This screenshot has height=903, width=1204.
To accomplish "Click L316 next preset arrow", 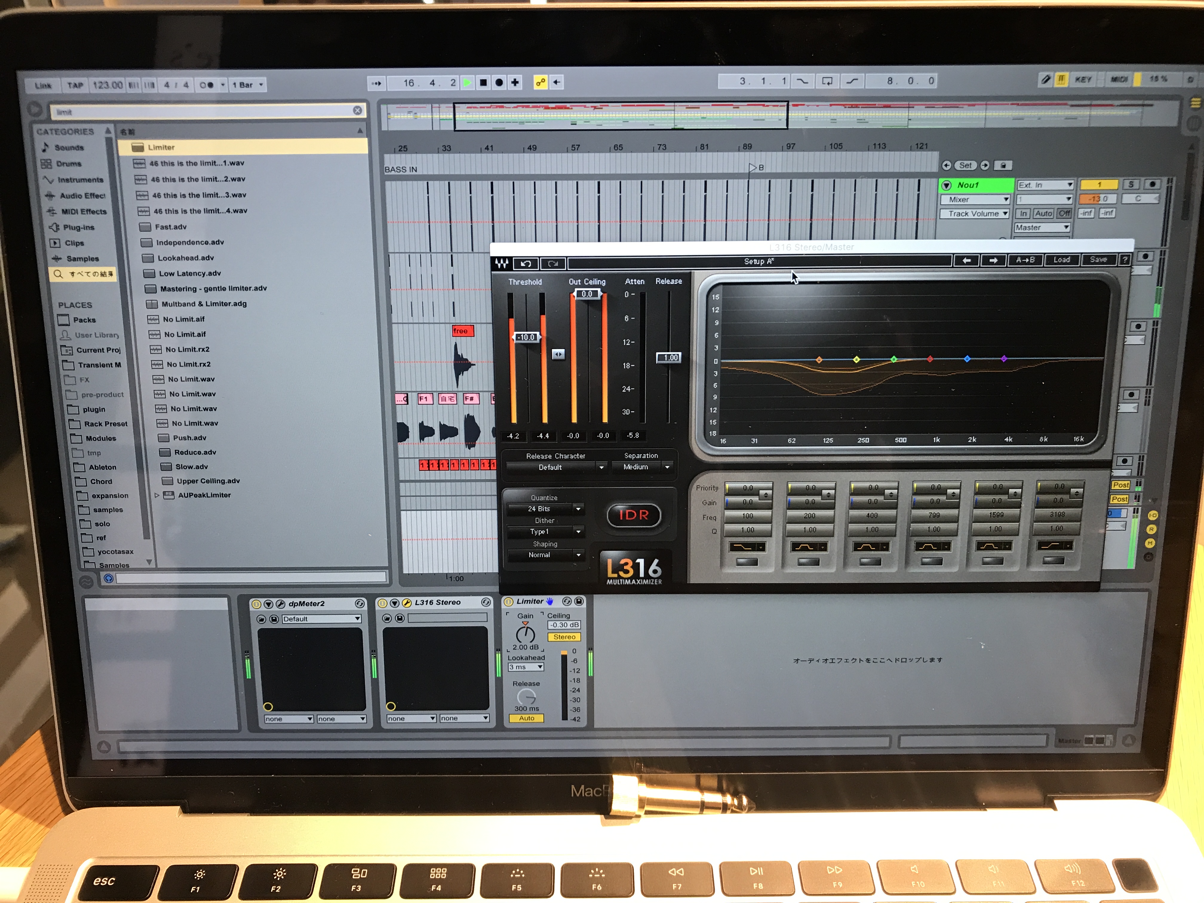I will (x=993, y=260).
